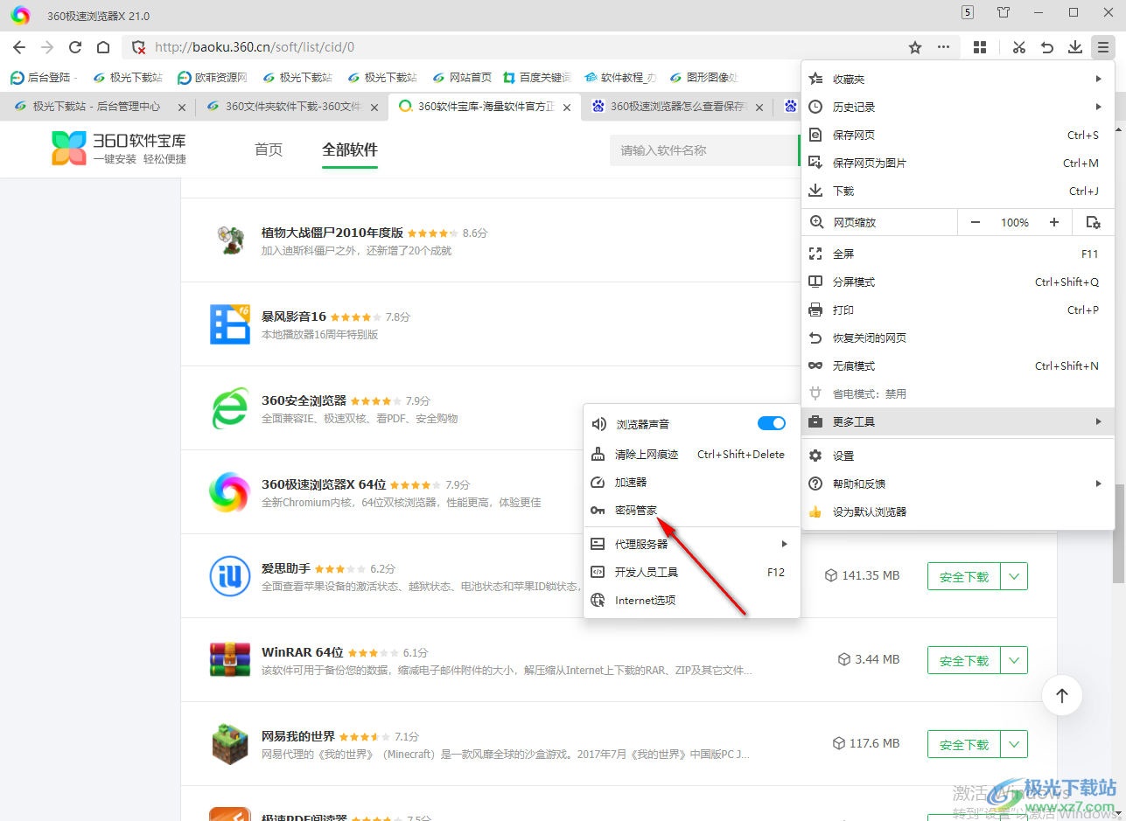
Task: Click the scissors screenshot tool icon
Action: (1018, 47)
